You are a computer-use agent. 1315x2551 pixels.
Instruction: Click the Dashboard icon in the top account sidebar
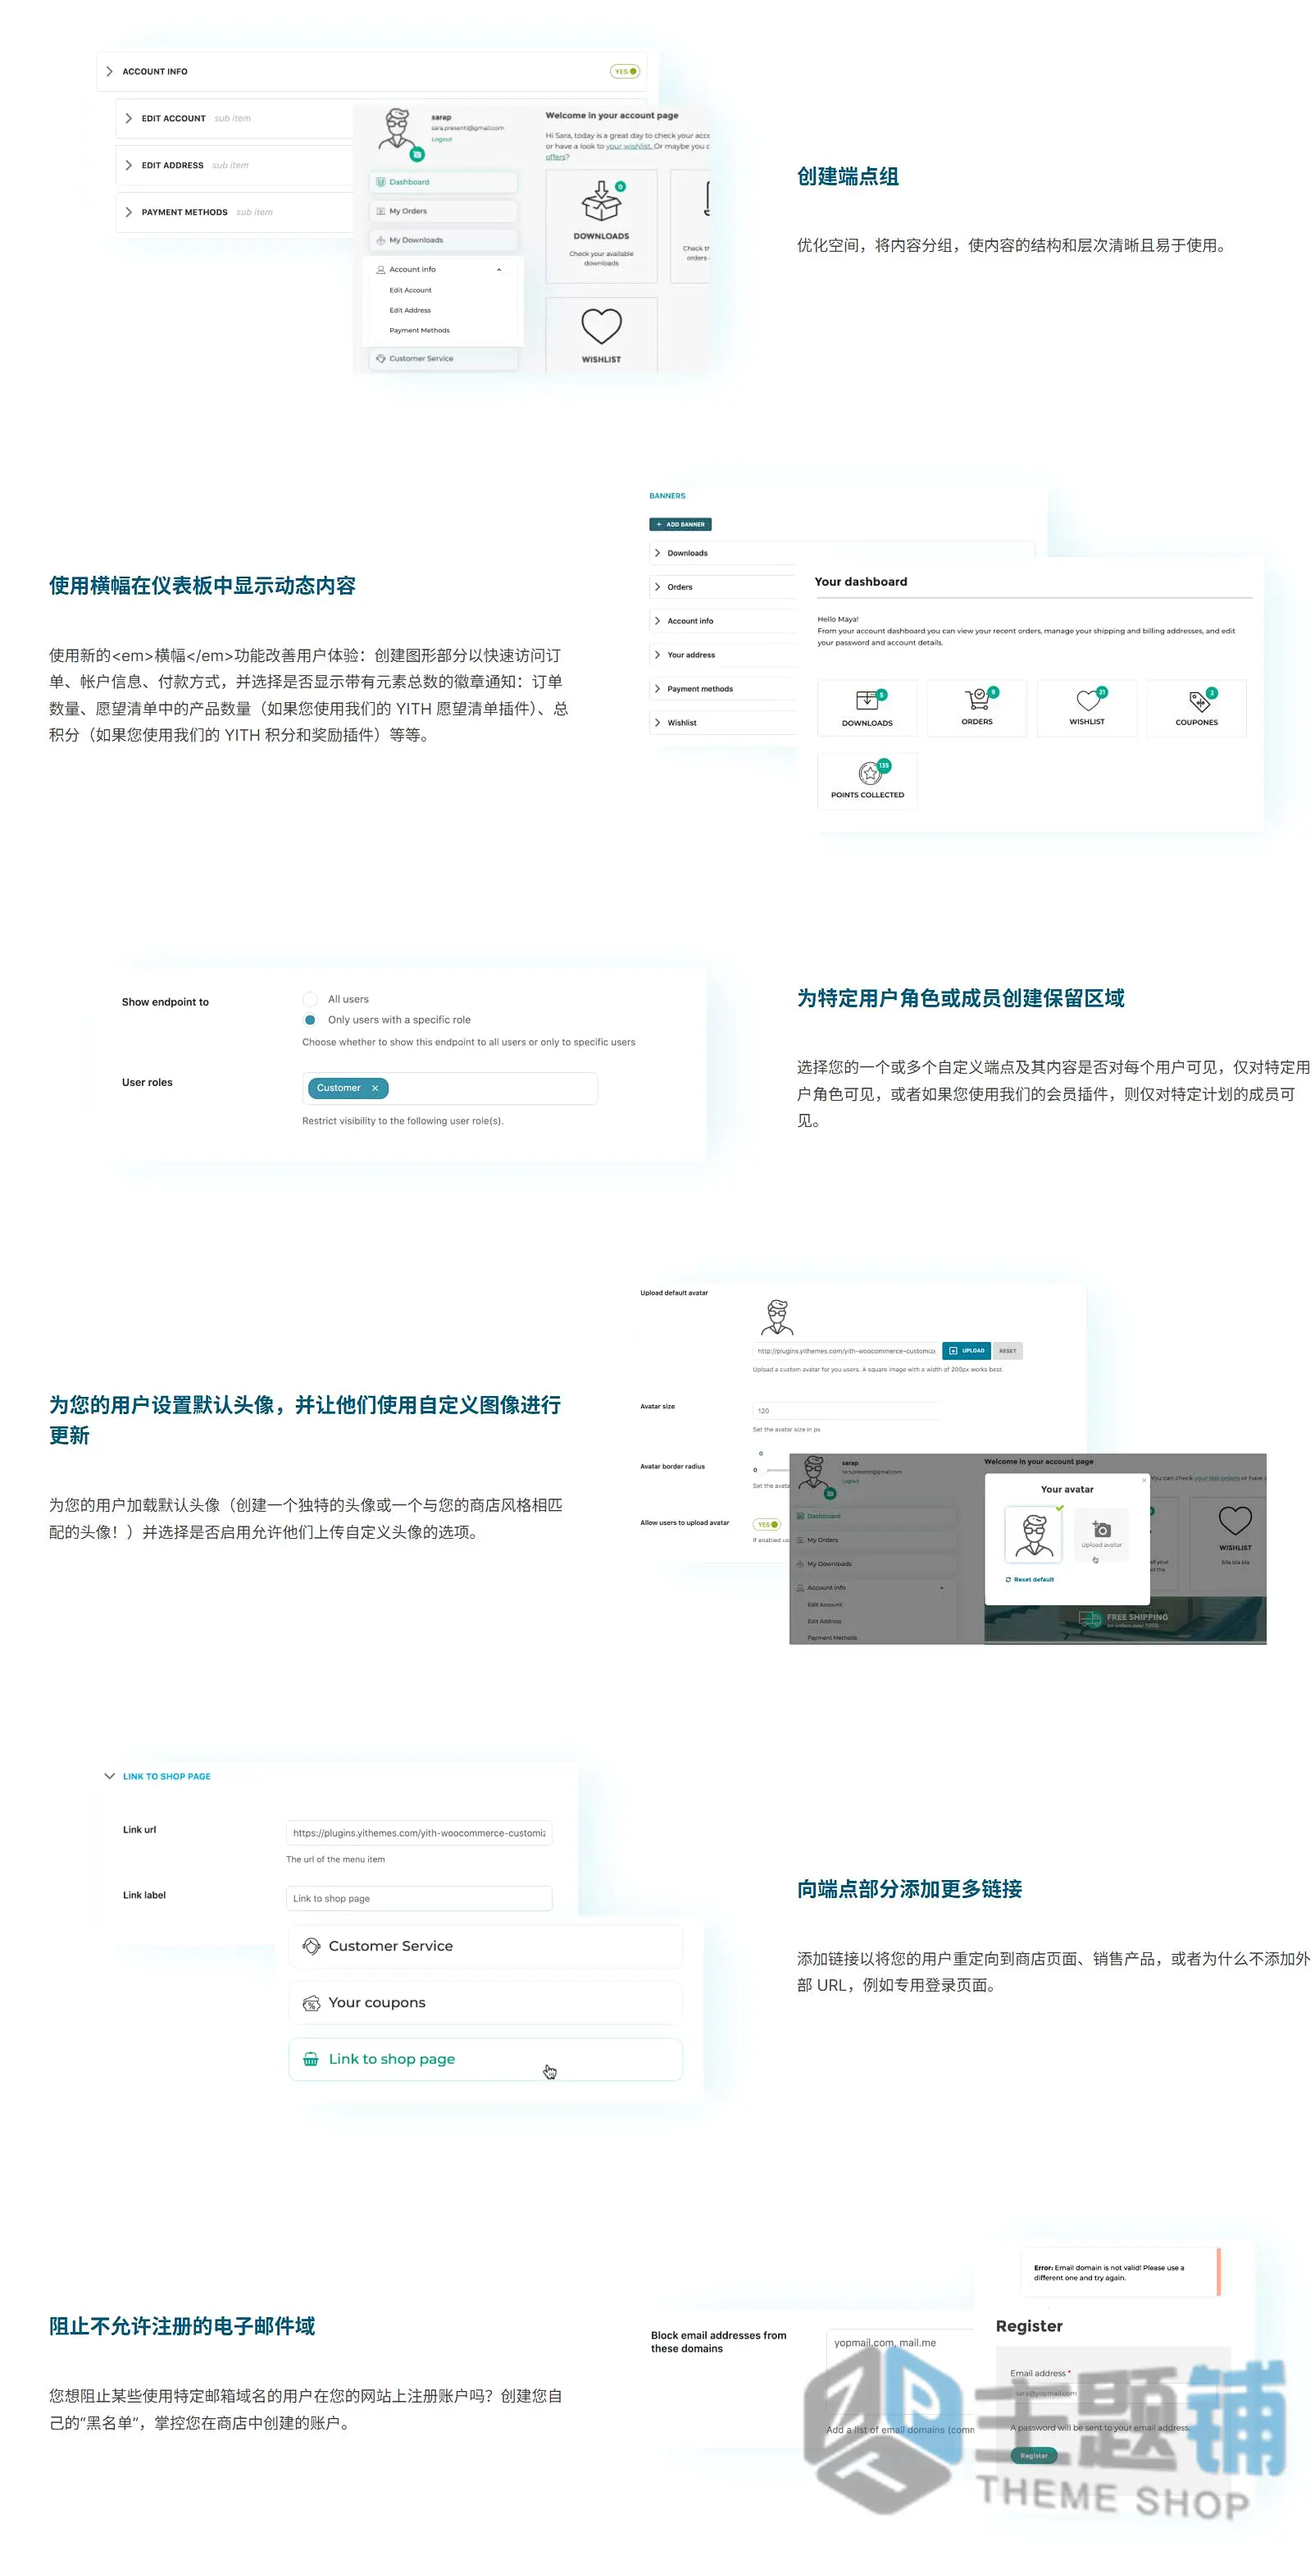tap(381, 182)
